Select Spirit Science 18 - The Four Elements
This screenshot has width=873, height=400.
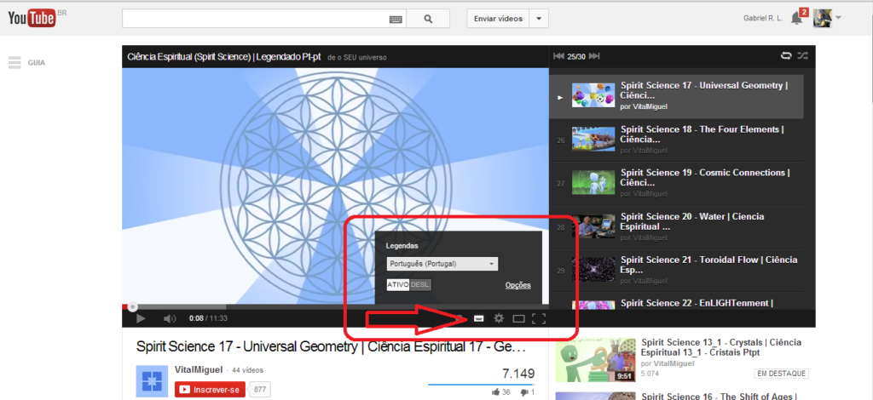pyautogui.click(x=676, y=140)
